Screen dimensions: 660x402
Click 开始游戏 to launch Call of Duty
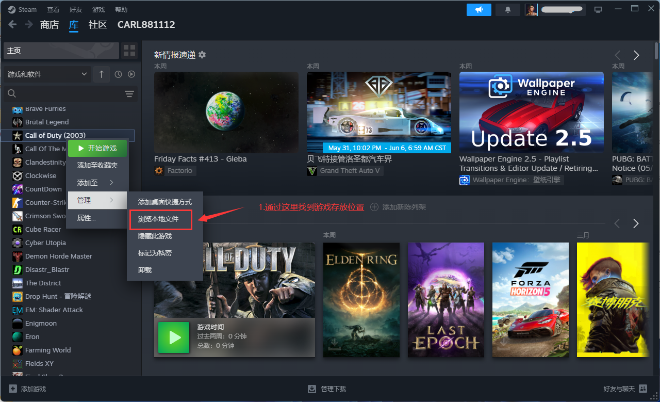(97, 148)
